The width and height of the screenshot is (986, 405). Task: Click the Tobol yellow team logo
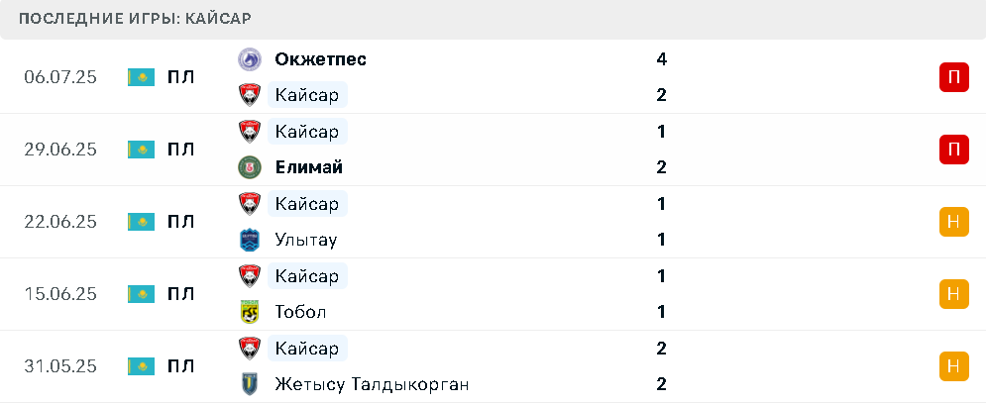[x=250, y=312]
